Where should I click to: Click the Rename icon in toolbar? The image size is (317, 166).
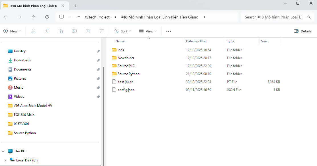click(x=74, y=31)
